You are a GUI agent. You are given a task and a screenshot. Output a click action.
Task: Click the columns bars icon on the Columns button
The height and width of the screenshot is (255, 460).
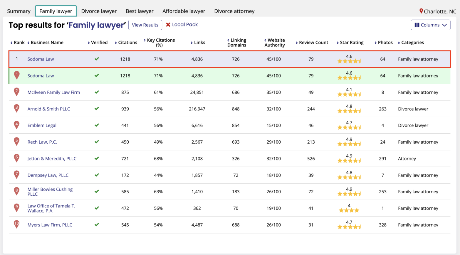[417, 25]
